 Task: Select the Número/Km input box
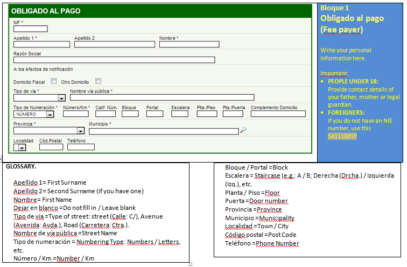(76, 114)
